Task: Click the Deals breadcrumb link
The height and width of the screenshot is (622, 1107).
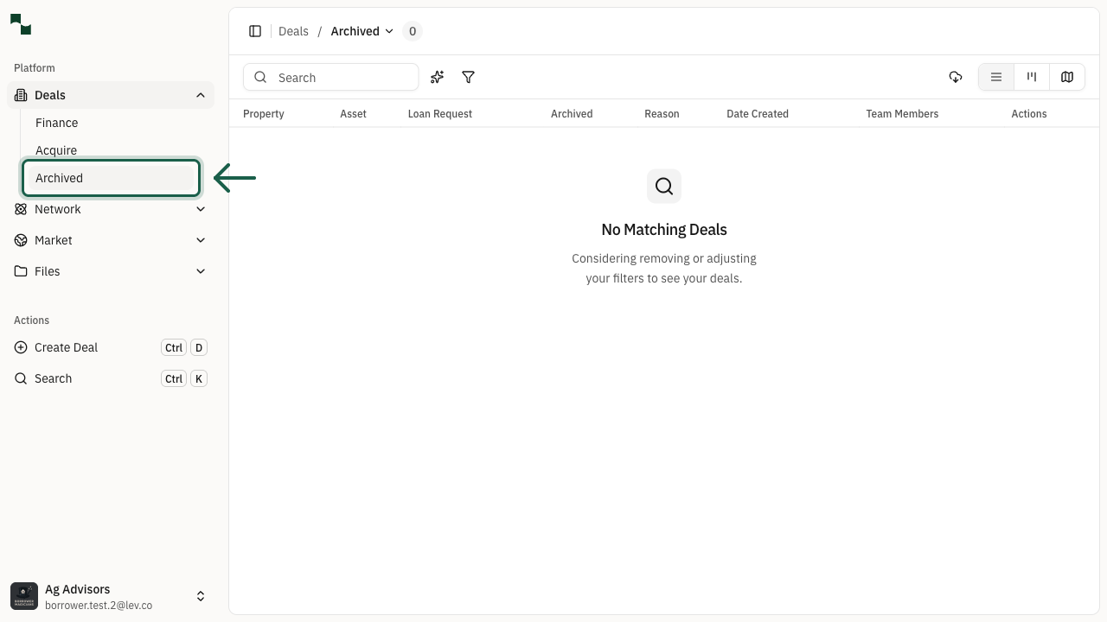Action: [293, 31]
